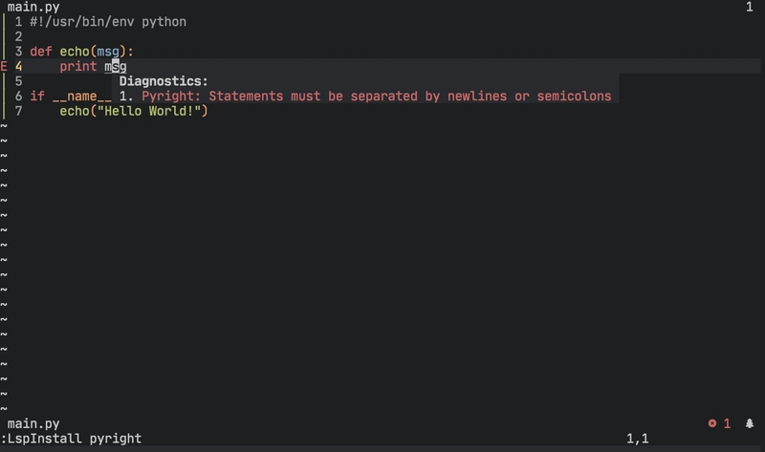Viewport: 765px width, 452px height.
Task: Click the echo function name on line 3
Action: [75, 52]
